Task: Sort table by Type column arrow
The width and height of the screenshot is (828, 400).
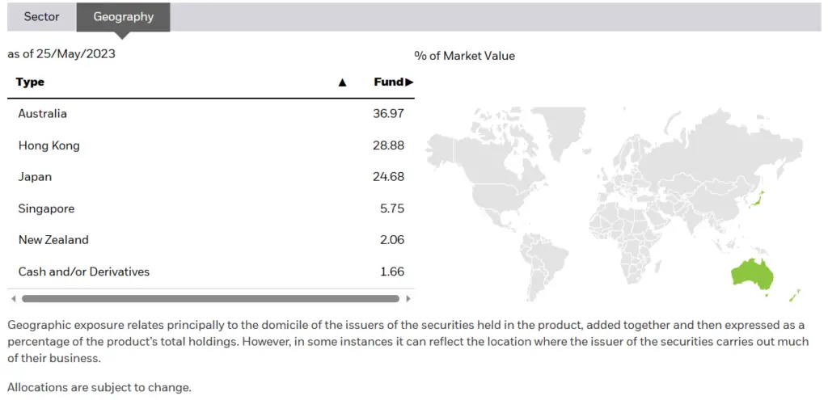Action: point(342,82)
